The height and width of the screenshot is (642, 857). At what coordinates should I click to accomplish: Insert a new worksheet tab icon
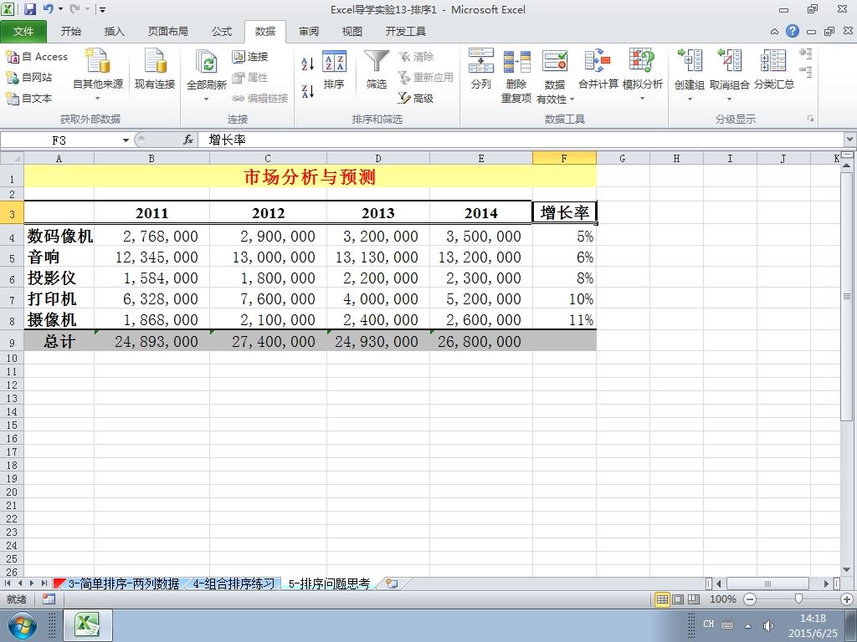[x=392, y=583]
